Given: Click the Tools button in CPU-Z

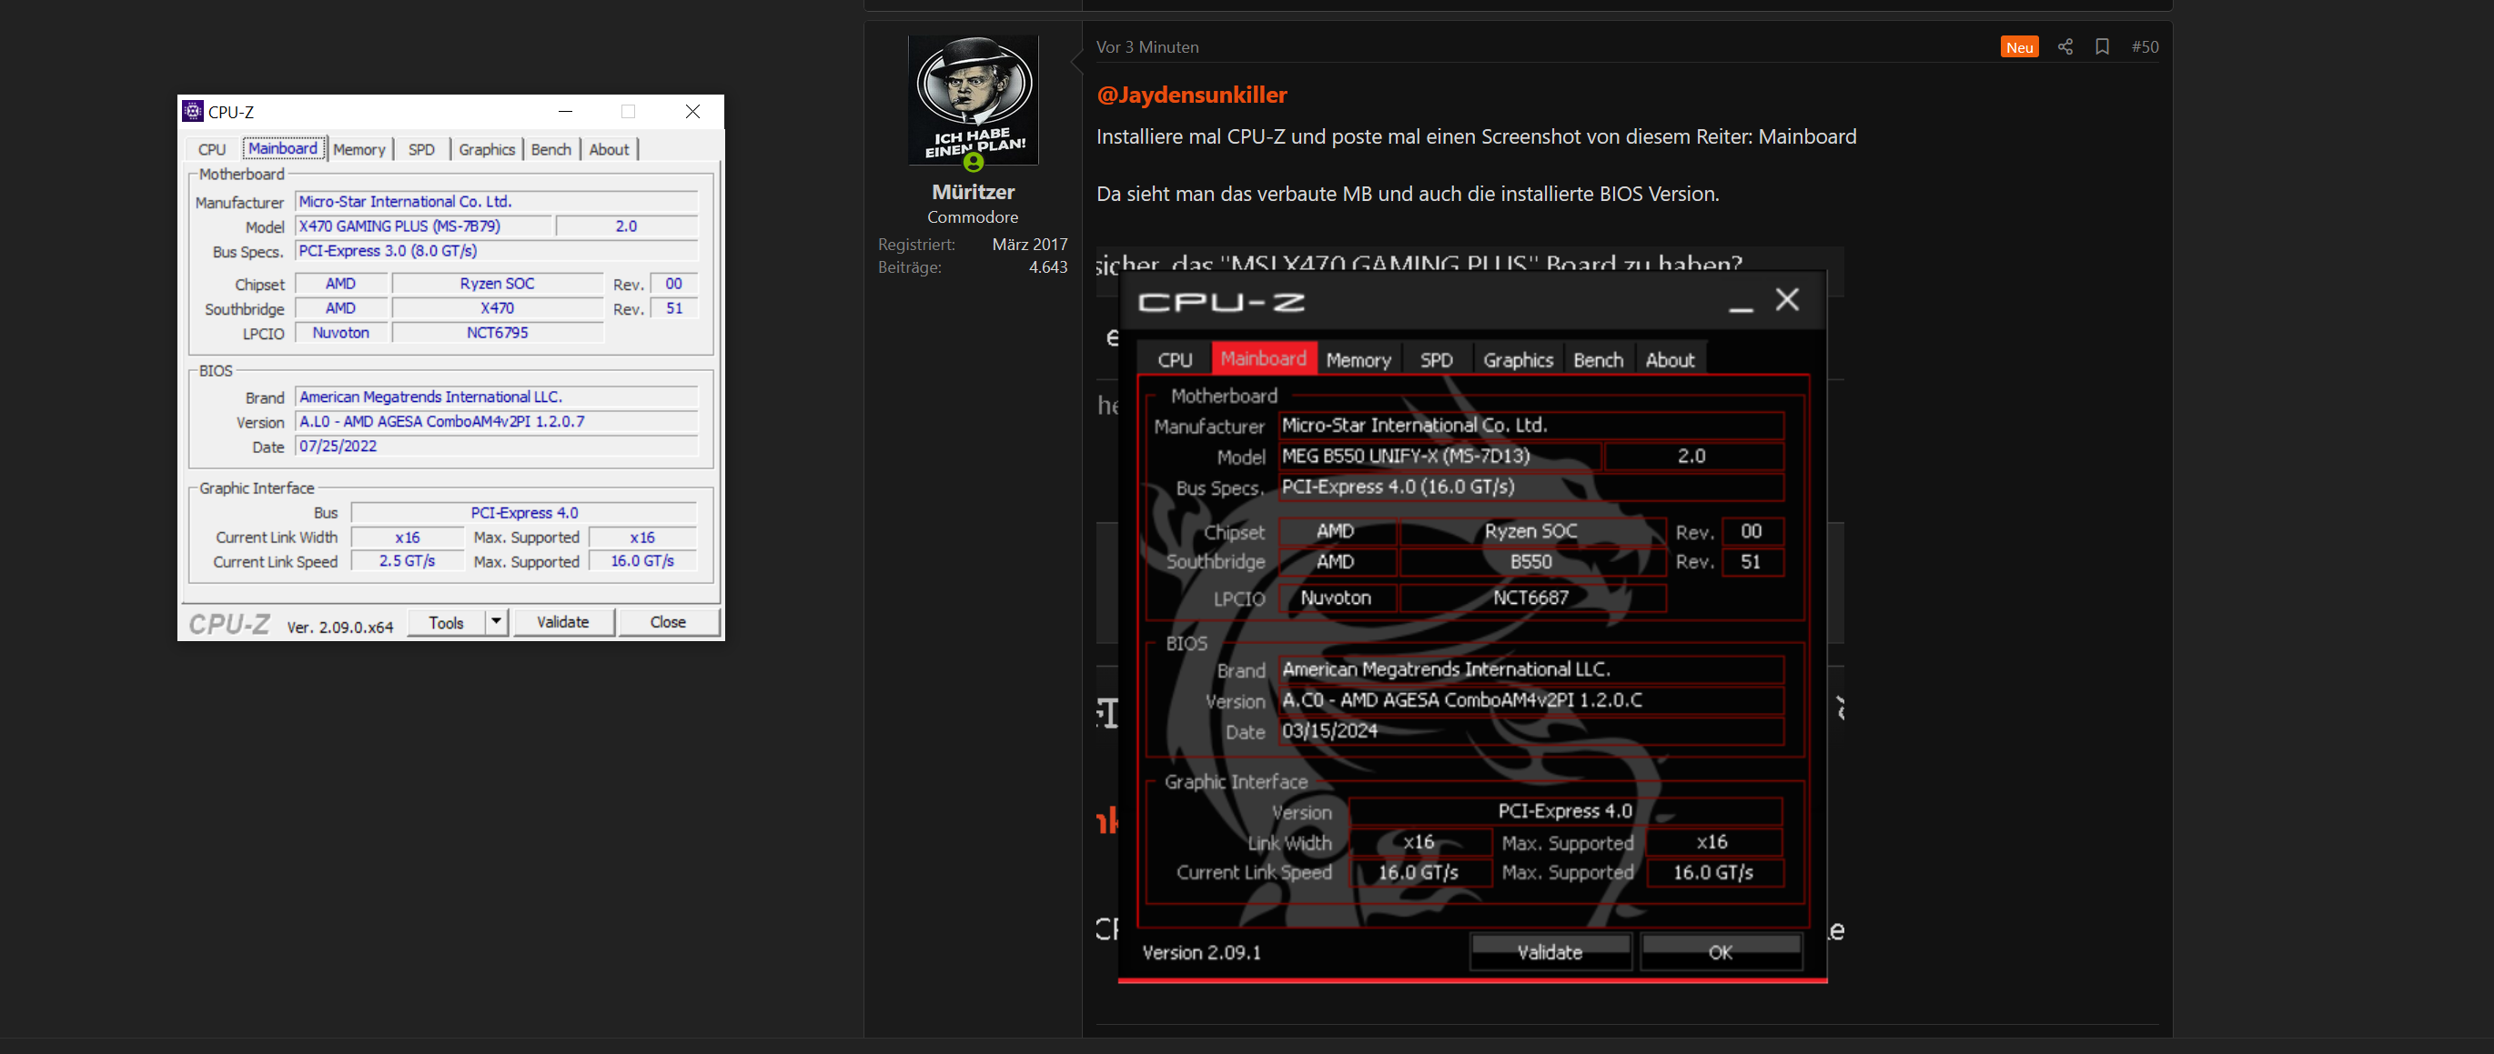Looking at the screenshot, I should pyautogui.click(x=445, y=622).
